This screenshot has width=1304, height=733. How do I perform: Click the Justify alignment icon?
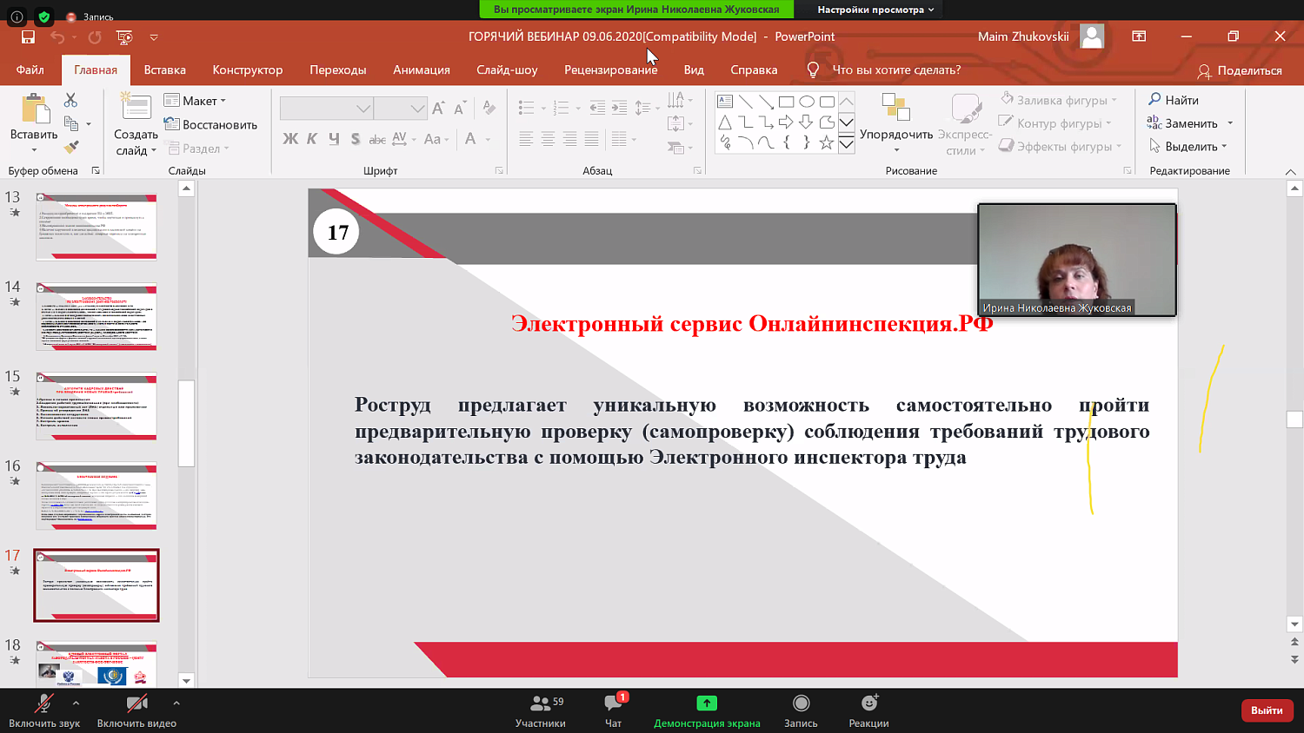591,139
